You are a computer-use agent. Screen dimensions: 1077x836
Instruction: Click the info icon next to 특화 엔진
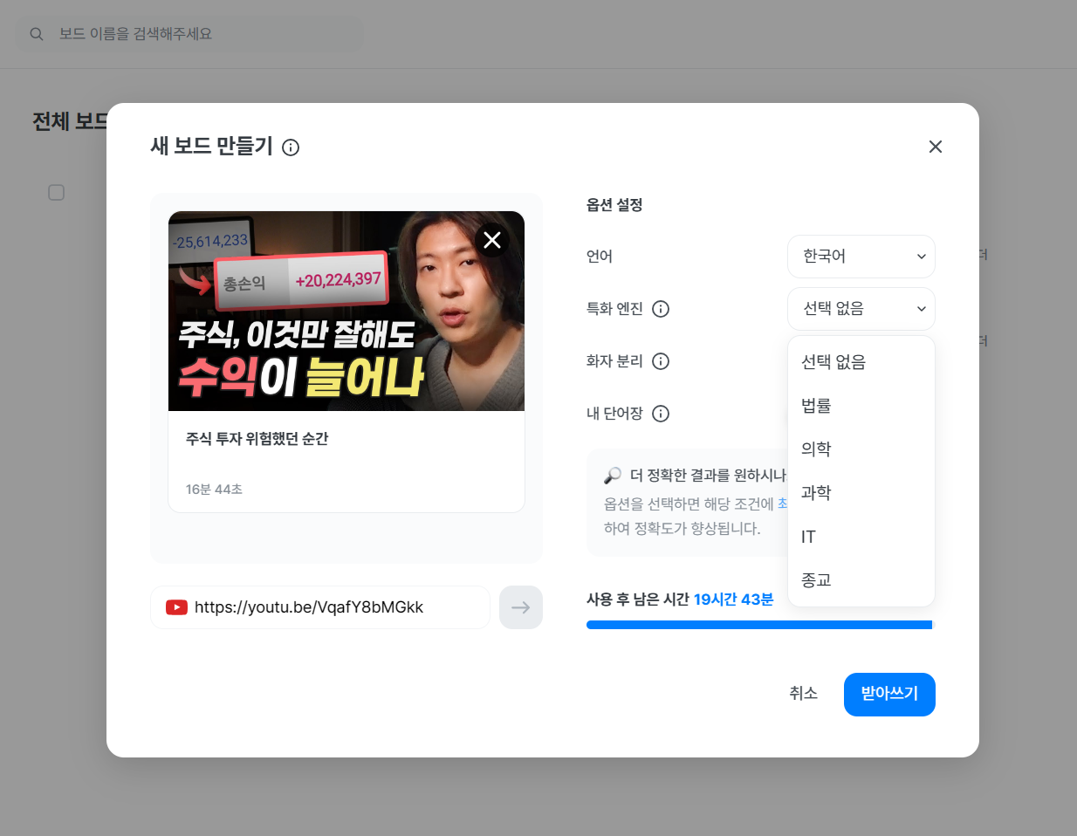[x=661, y=309]
